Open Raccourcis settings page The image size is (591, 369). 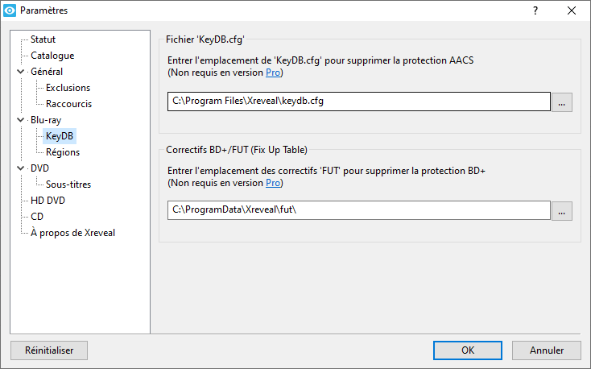tap(68, 104)
